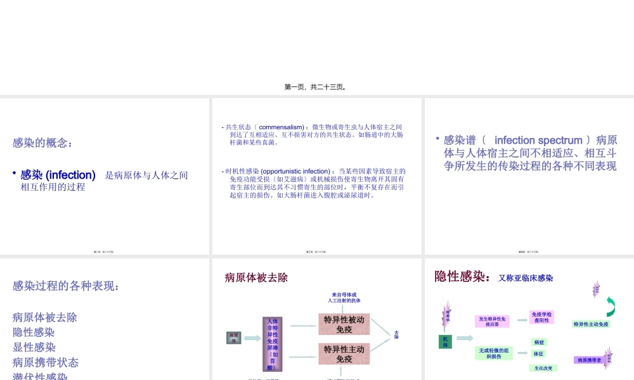Select the starburst shape left of 机体
This screenshot has width=634, height=380.
(446, 316)
